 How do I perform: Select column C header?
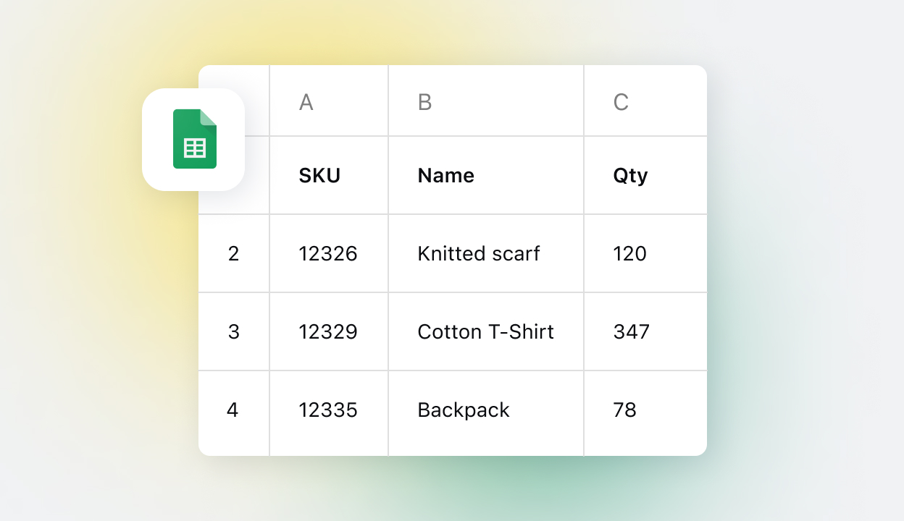(645, 102)
